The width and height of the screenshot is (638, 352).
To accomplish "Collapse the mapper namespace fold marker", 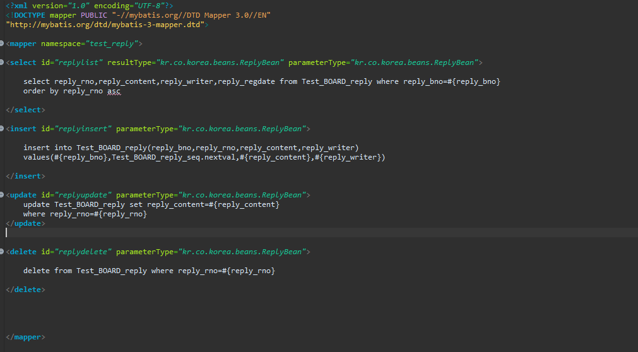I will [2, 43].
